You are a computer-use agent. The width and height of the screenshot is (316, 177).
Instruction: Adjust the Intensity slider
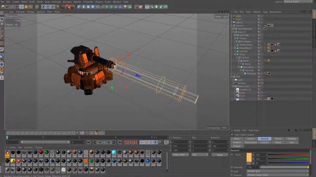click(x=284, y=167)
